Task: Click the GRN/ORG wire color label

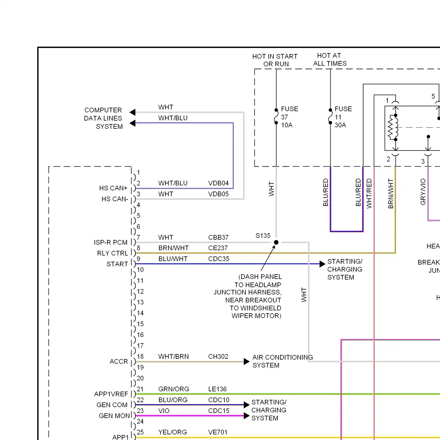Action: (x=174, y=389)
